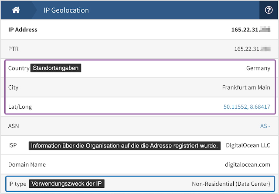This screenshot has height=194, width=279.
Task: Click the Domain Name row label
Action: (x=27, y=164)
